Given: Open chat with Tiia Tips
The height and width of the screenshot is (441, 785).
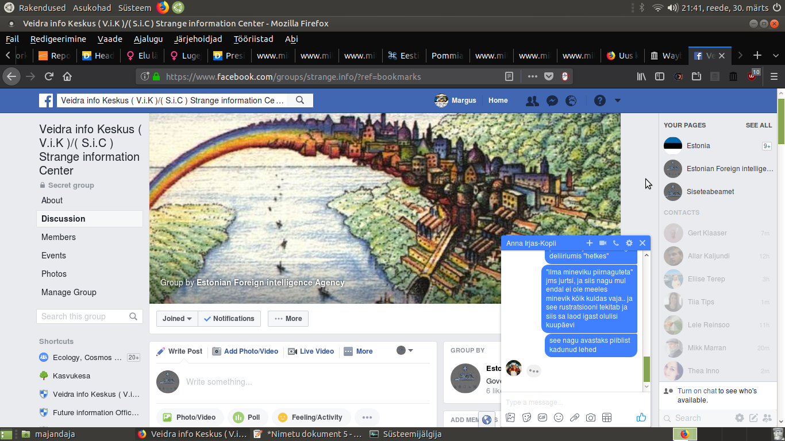Looking at the screenshot, I should pyautogui.click(x=717, y=302).
